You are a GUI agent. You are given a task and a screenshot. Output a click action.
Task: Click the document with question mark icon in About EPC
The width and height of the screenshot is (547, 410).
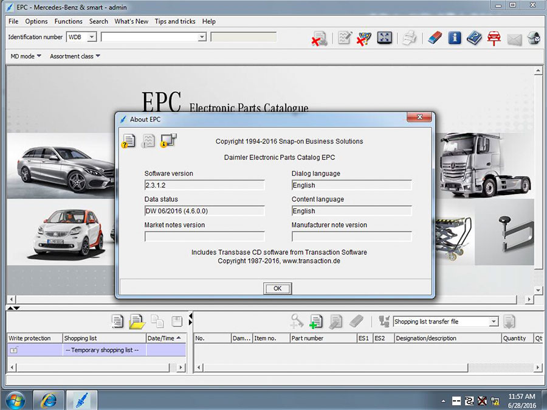[128, 141]
